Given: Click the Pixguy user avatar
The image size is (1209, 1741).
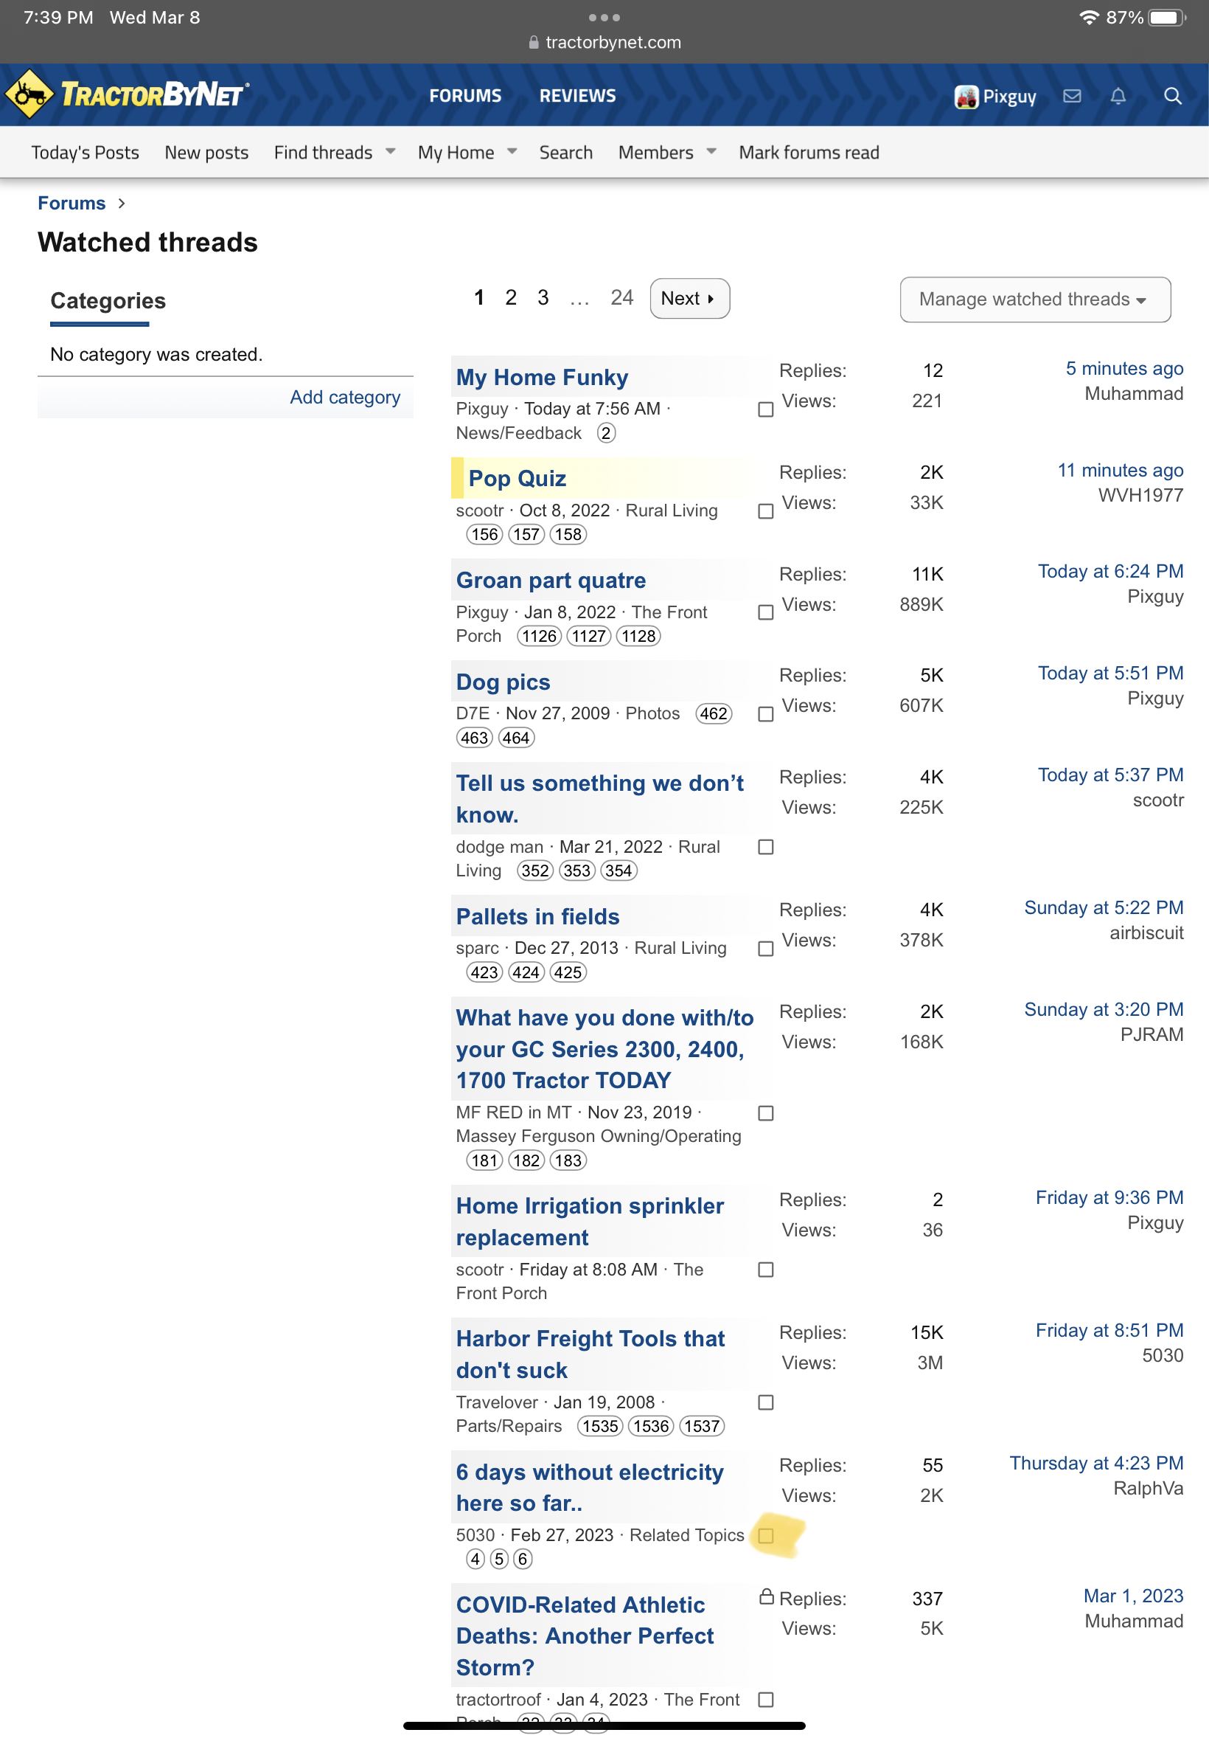Looking at the screenshot, I should pyautogui.click(x=966, y=97).
